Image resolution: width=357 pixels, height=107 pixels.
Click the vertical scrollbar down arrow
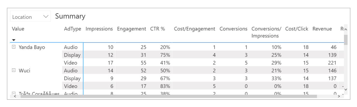point(346,89)
